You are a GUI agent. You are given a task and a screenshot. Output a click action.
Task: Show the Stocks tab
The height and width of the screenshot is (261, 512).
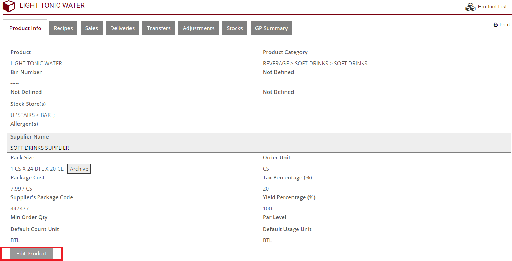click(235, 28)
